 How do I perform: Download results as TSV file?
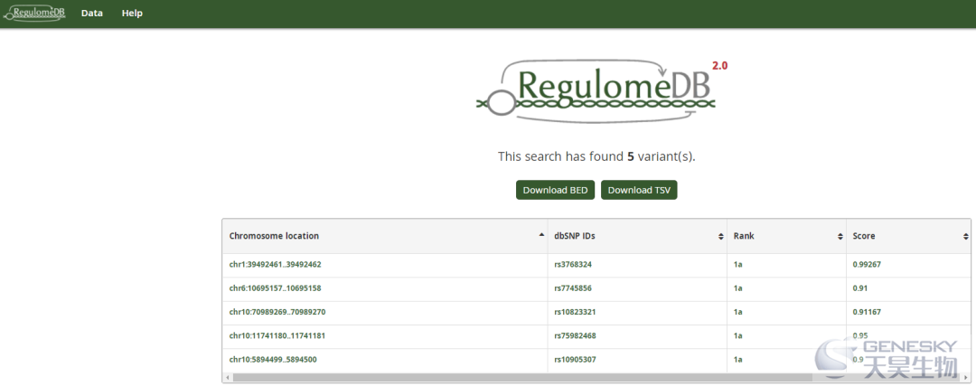[639, 190]
